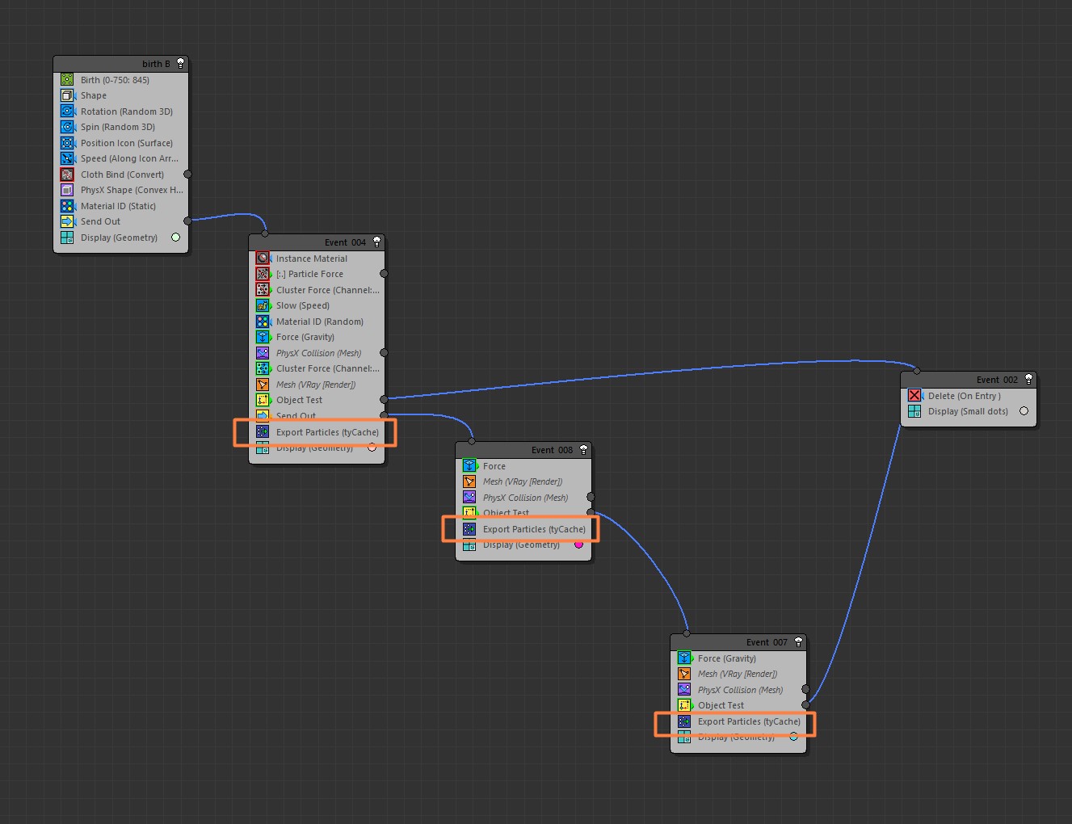Select the Event 002 title bar
This screenshot has width=1072, height=824.
[969, 380]
